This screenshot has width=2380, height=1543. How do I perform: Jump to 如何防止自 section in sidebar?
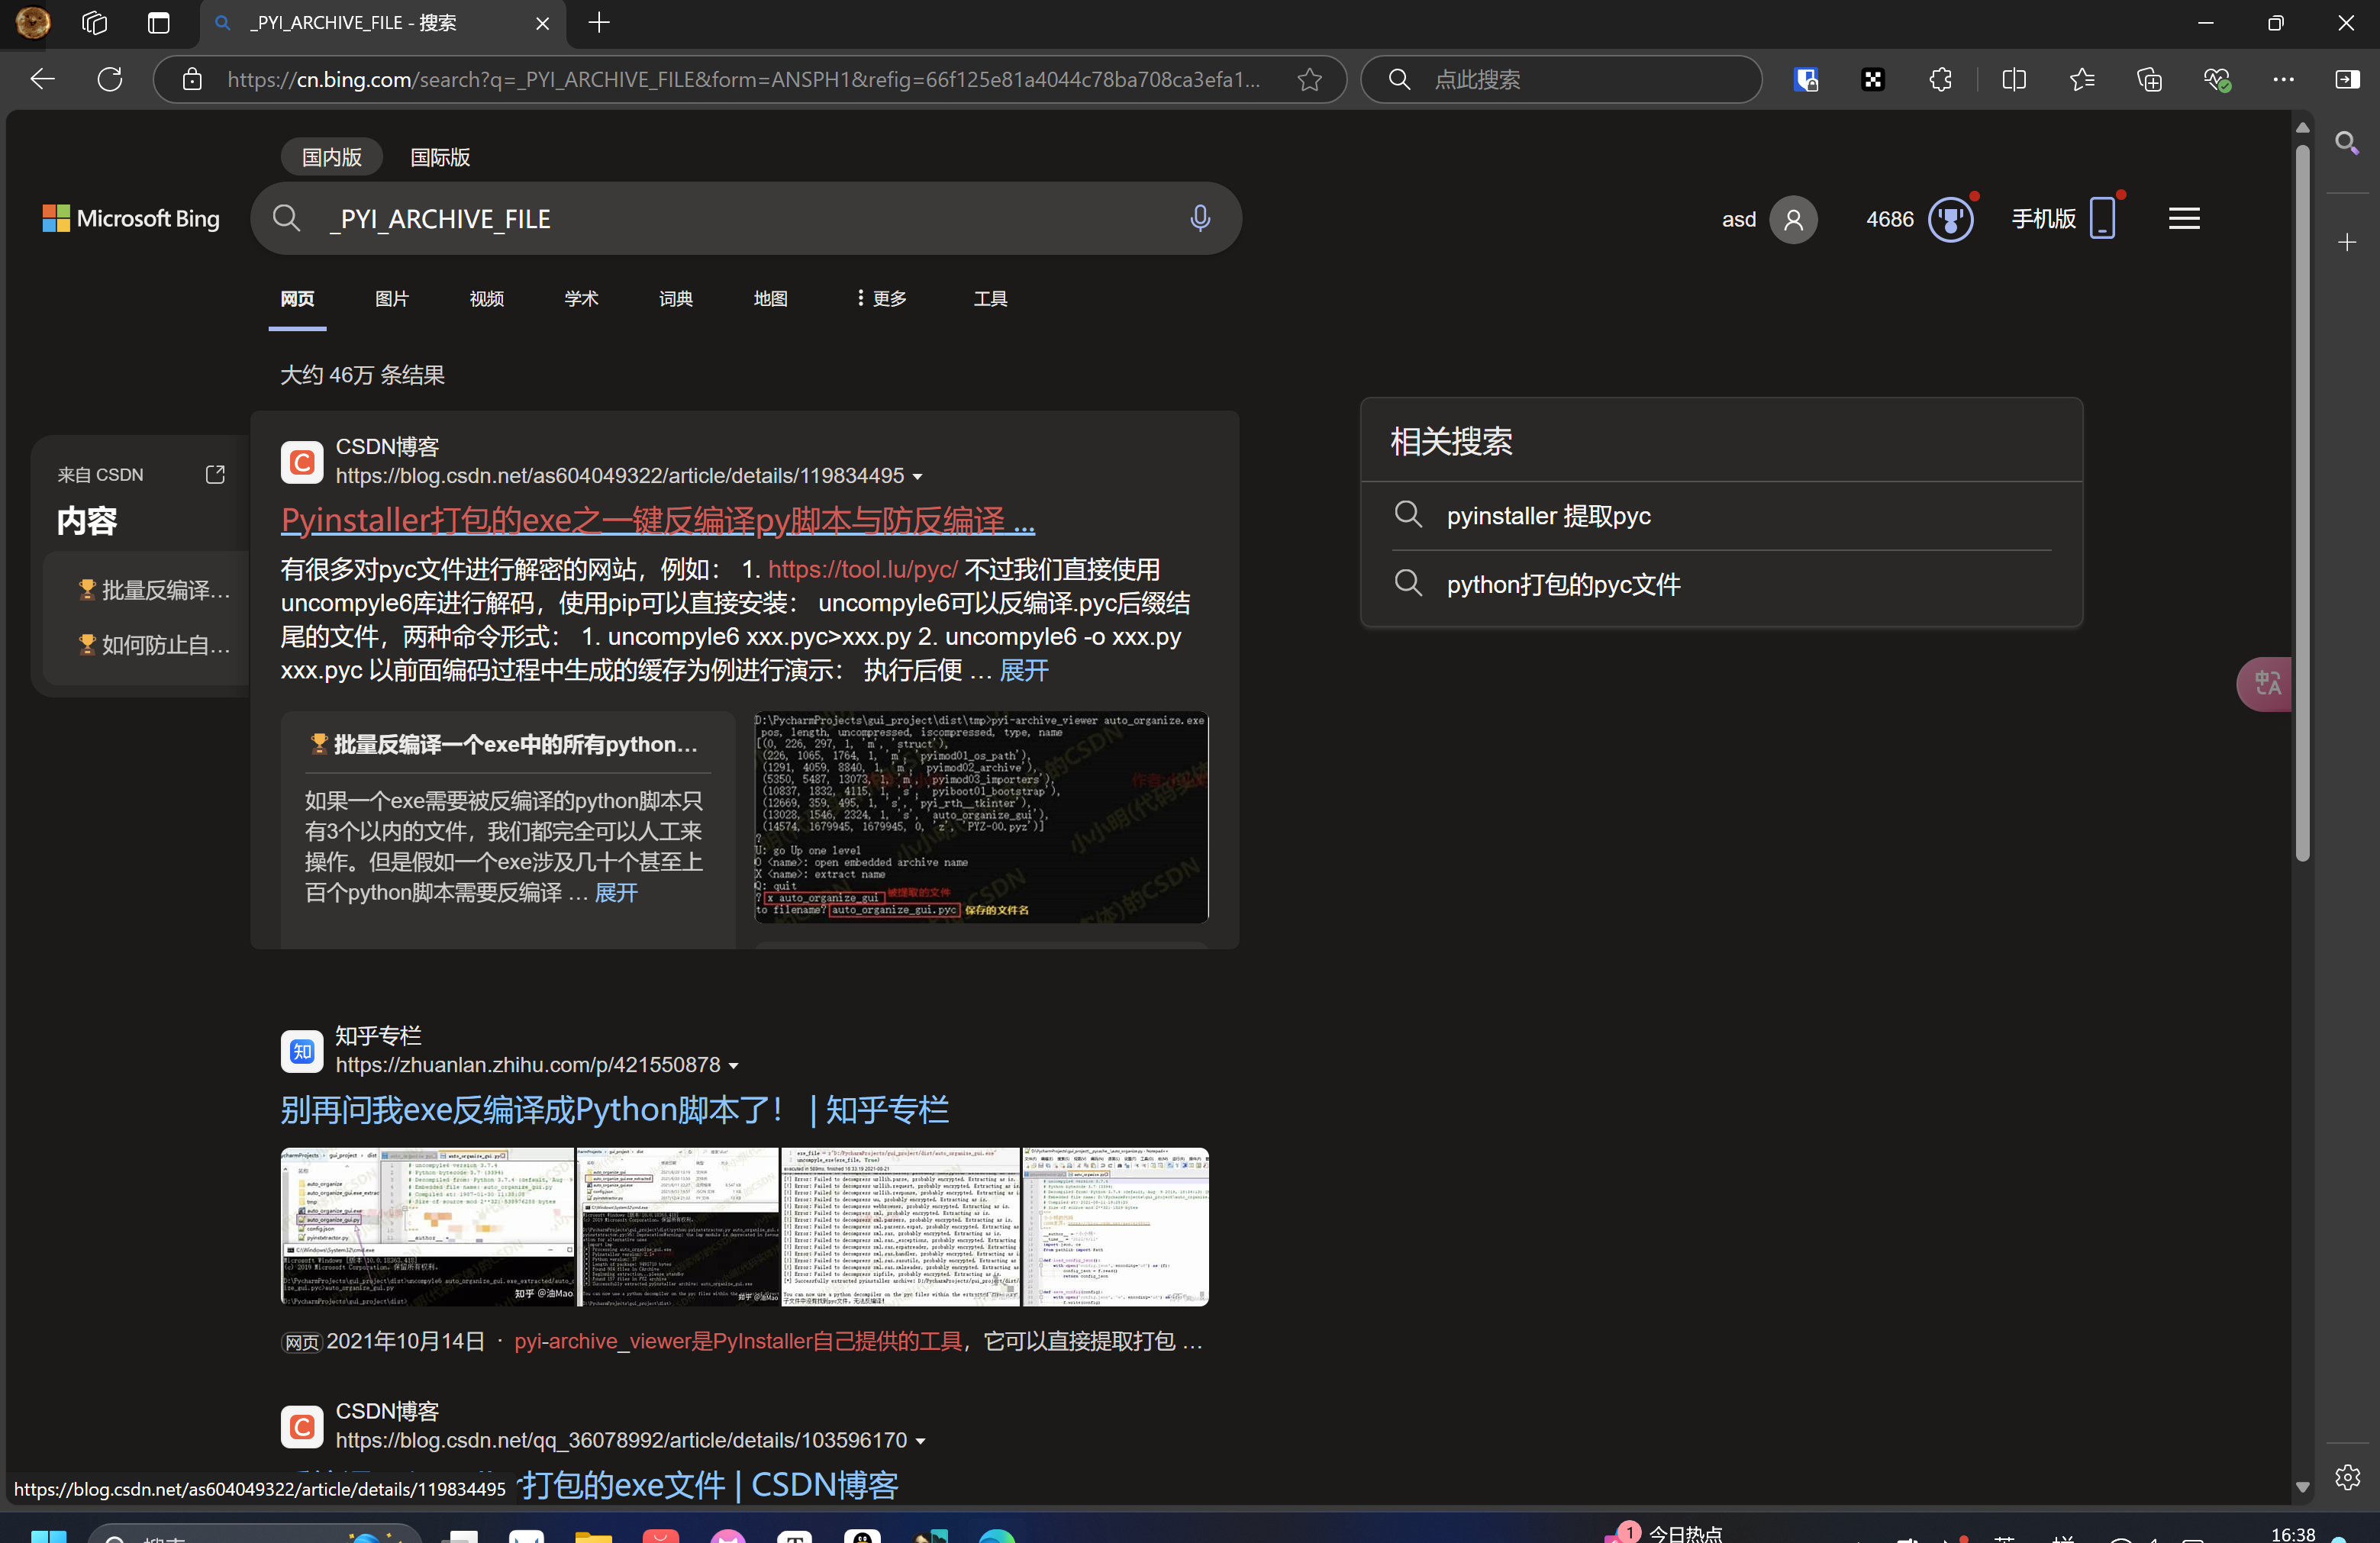coord(154,644)
